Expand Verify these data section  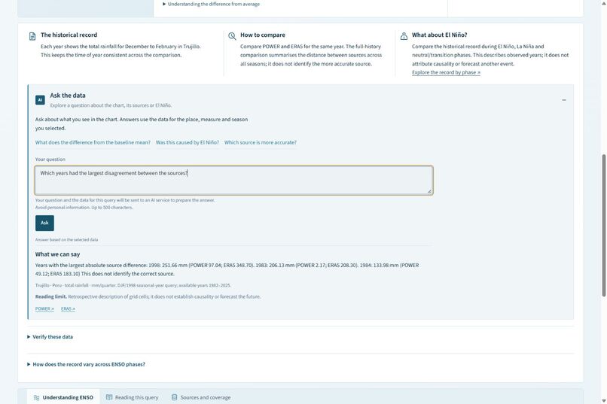click(x=50, y=337)
